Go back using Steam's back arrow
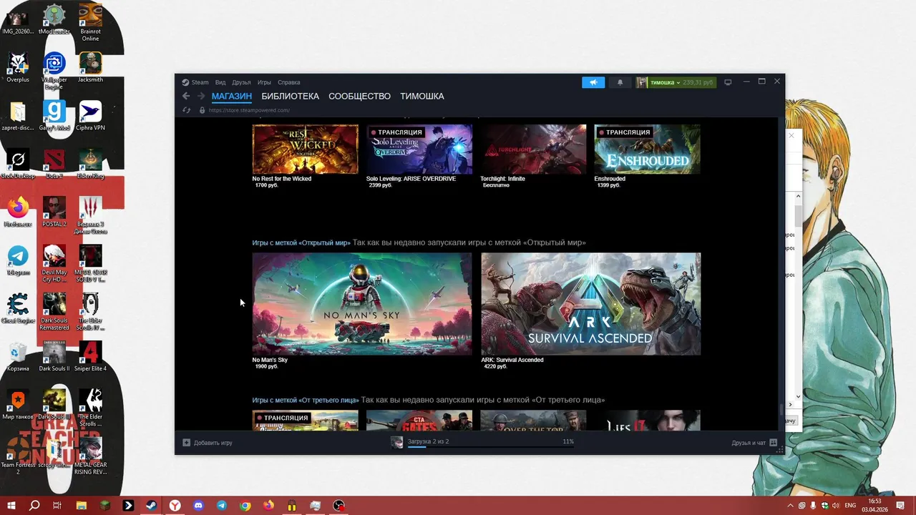The width and height of the screenshot is (916, 515). (x=186, y=96)
